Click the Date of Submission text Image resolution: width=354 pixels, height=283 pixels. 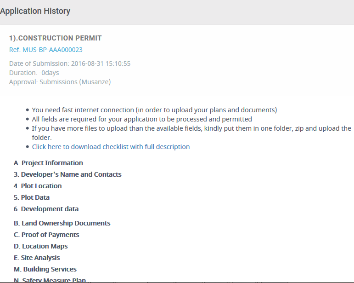70,64
